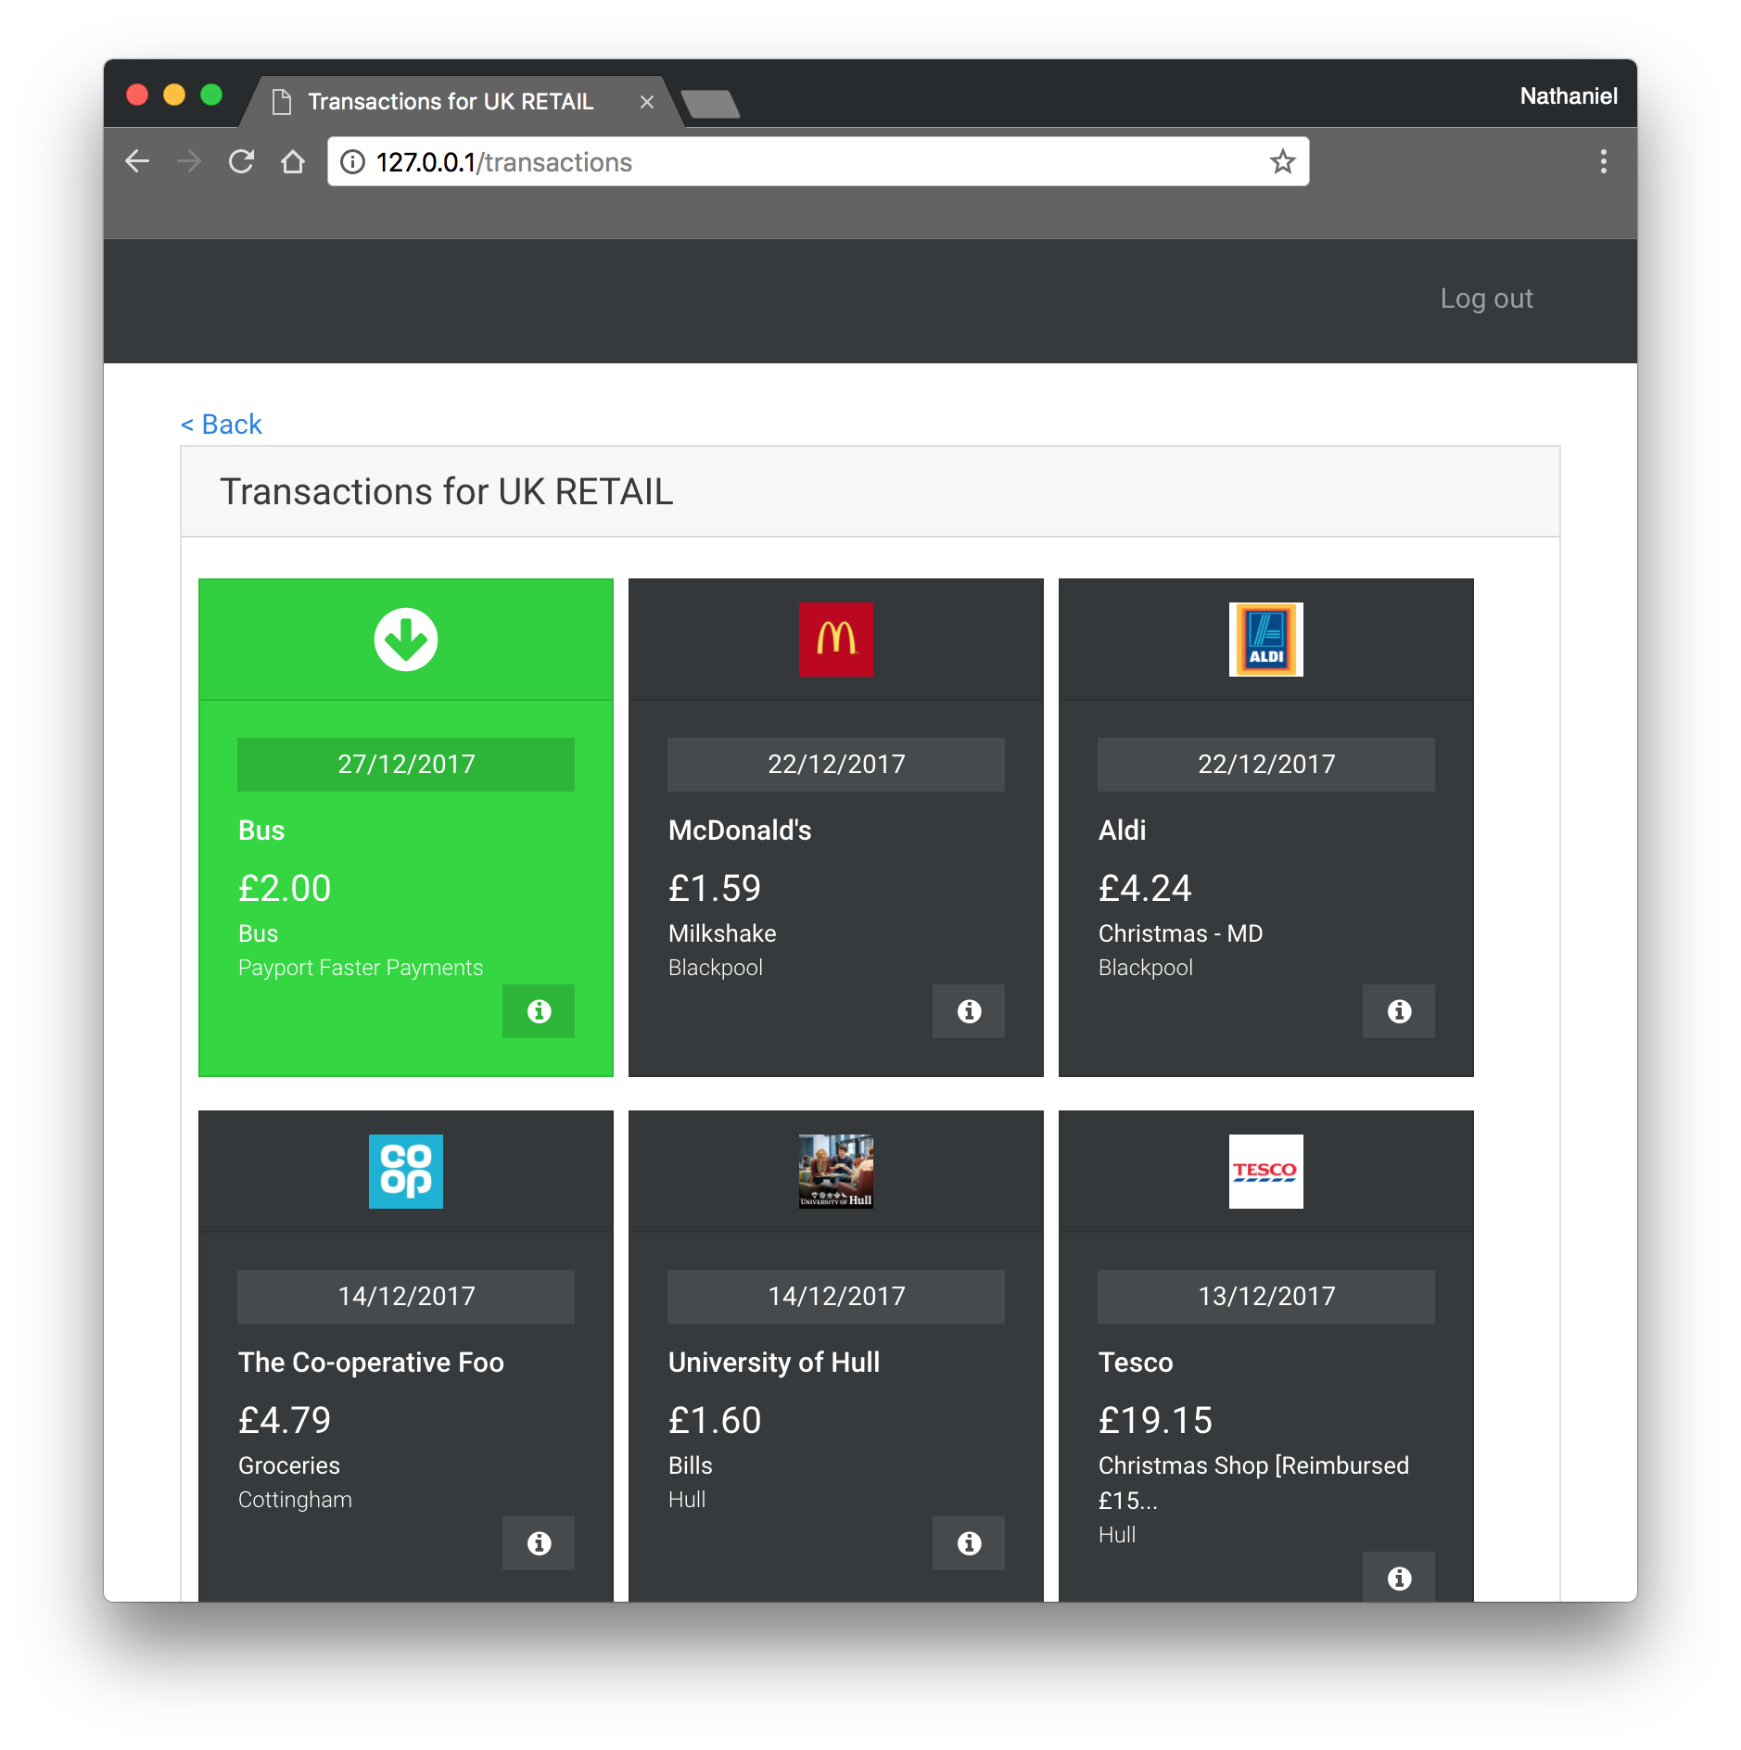
Task: Close the Transactions for UK RETAIL tab
Action: [x=647, y=102]
